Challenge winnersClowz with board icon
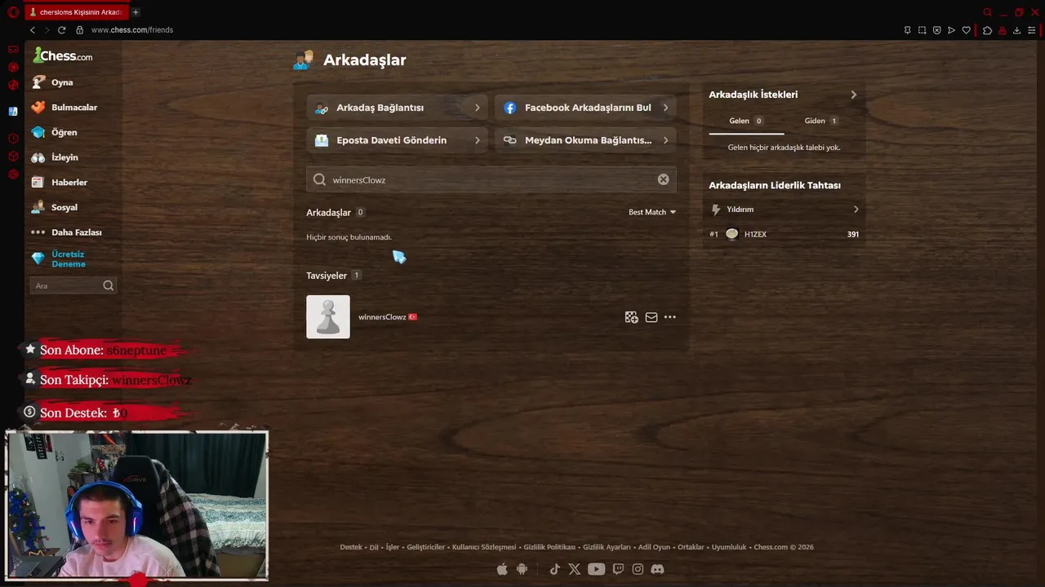This screenshot has height=587, width=1045. (x=631, y=317)
